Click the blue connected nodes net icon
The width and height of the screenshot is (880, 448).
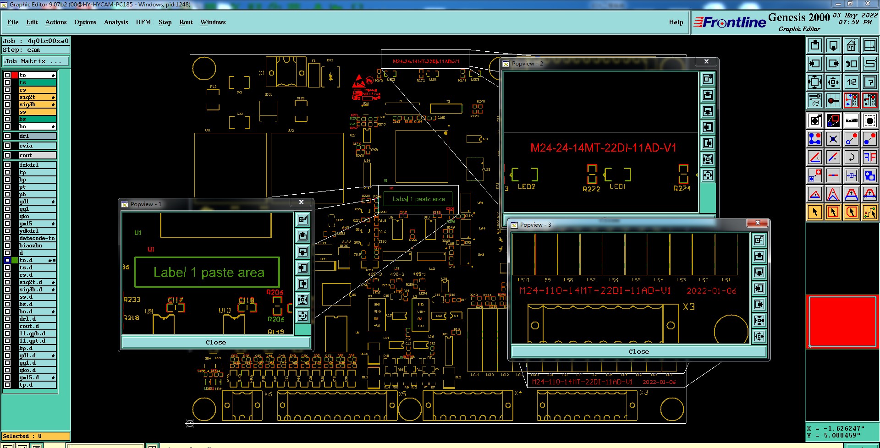point(815,139)
